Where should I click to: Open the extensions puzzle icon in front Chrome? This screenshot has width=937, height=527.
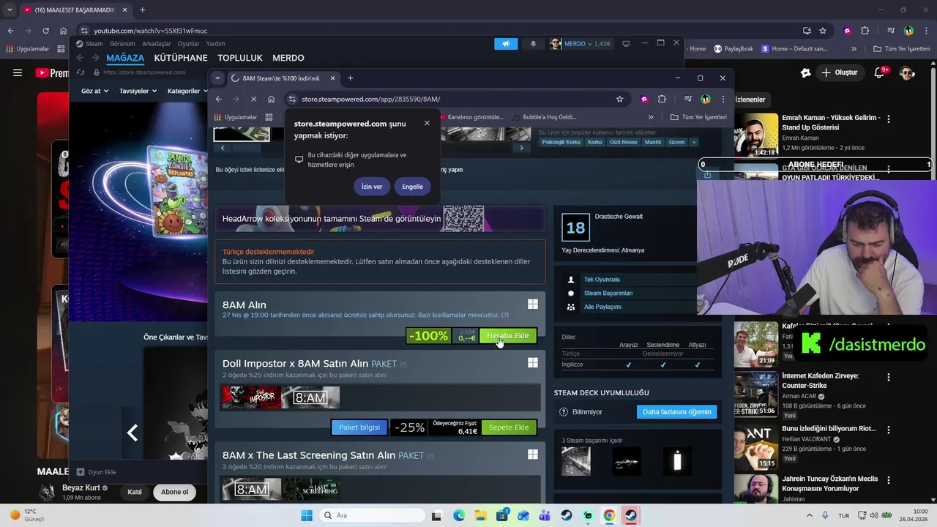(662, 99)
